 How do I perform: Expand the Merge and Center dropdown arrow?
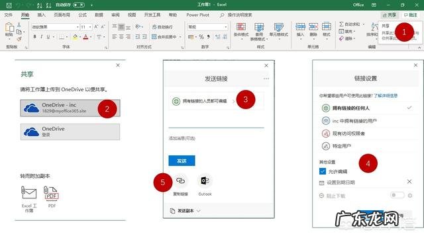(180, 37)
